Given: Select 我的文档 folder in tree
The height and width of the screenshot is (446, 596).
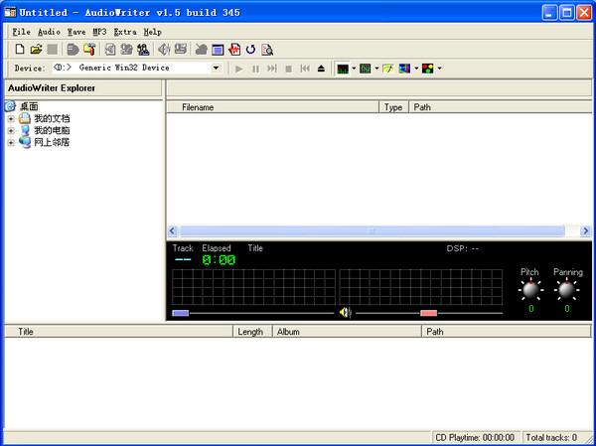Looking at the screenshot, I should click(52, 118).
